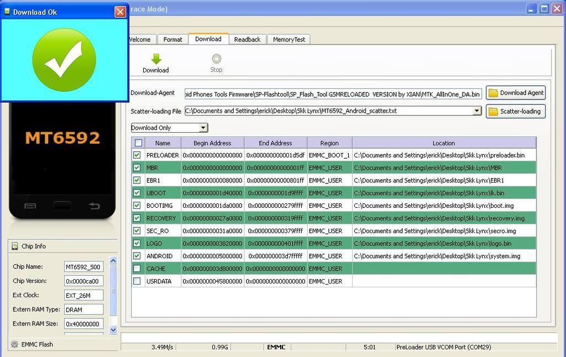Click the green checkmark in Download Ok
Screen dimensions: 566x357
click(64, 60)
